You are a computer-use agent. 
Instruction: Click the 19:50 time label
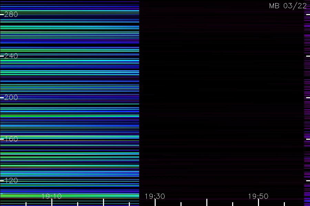pos(258,196)
